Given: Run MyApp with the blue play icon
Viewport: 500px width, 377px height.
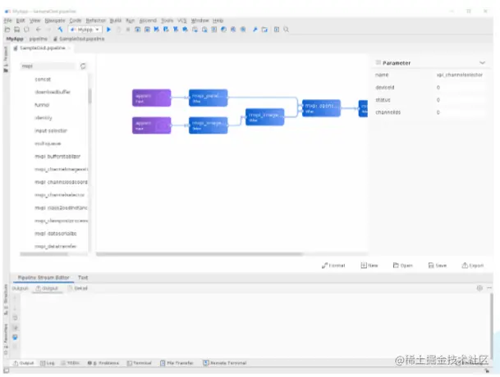Looking at the screenshot, I should coord(108,30).
